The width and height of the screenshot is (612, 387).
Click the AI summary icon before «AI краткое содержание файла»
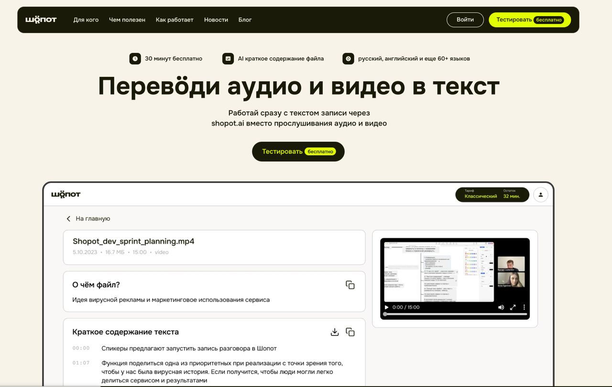point(228,58)
